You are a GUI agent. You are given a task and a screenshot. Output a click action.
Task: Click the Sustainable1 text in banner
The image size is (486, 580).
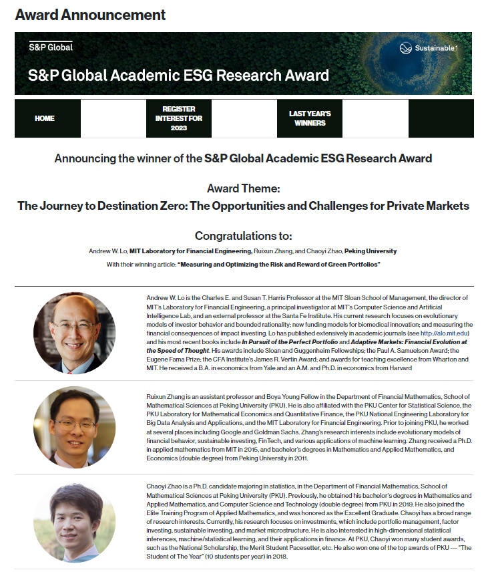pos(437,49)
